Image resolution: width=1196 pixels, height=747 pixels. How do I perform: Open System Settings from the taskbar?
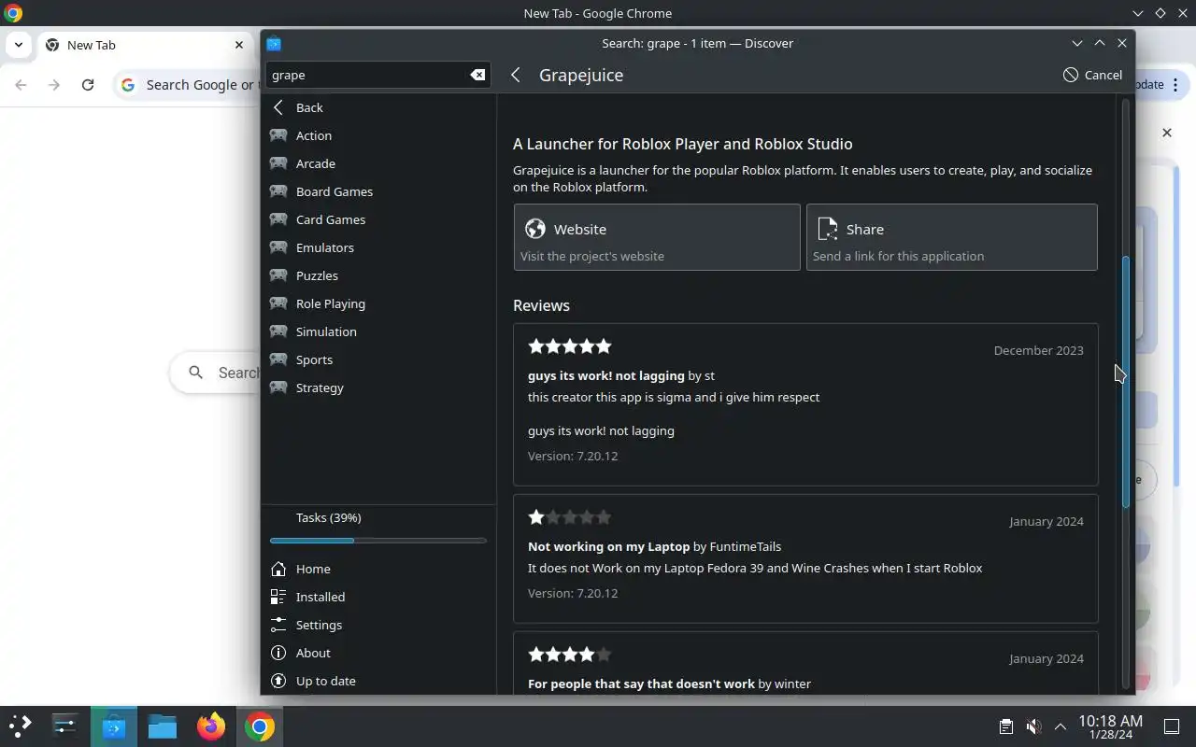point(64,726)
